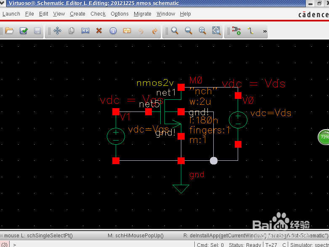The image size is (329, 247).
Task: Select the Create Wire tool icon
Action: click(250, 31)
